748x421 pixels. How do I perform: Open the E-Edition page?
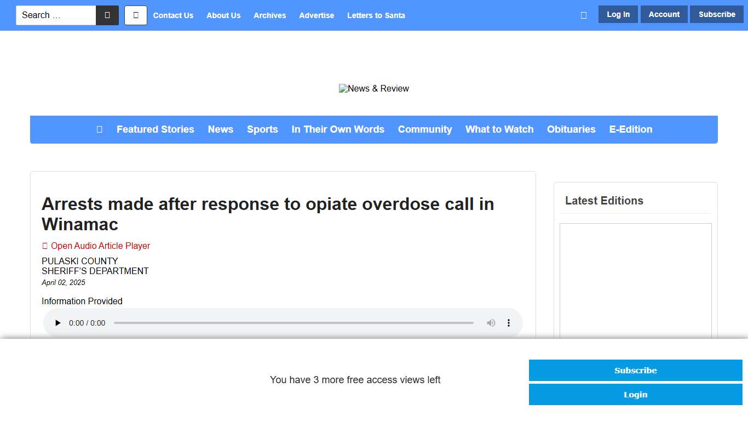tap(630, 129)
